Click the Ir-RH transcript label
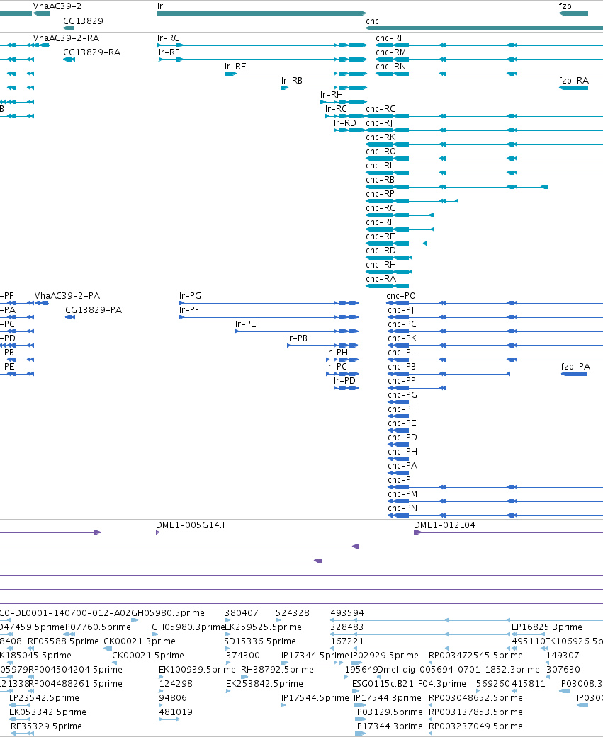 point(332,94)
